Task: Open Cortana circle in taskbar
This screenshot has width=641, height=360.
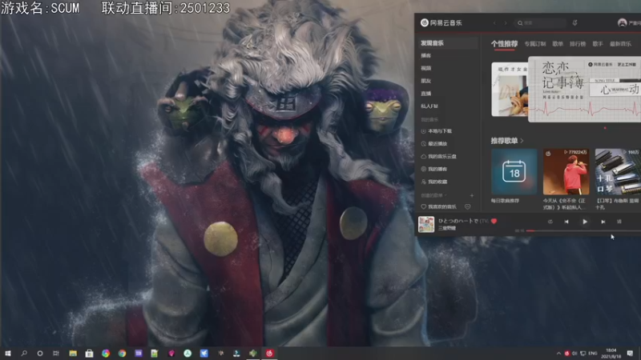Action: 39,353
